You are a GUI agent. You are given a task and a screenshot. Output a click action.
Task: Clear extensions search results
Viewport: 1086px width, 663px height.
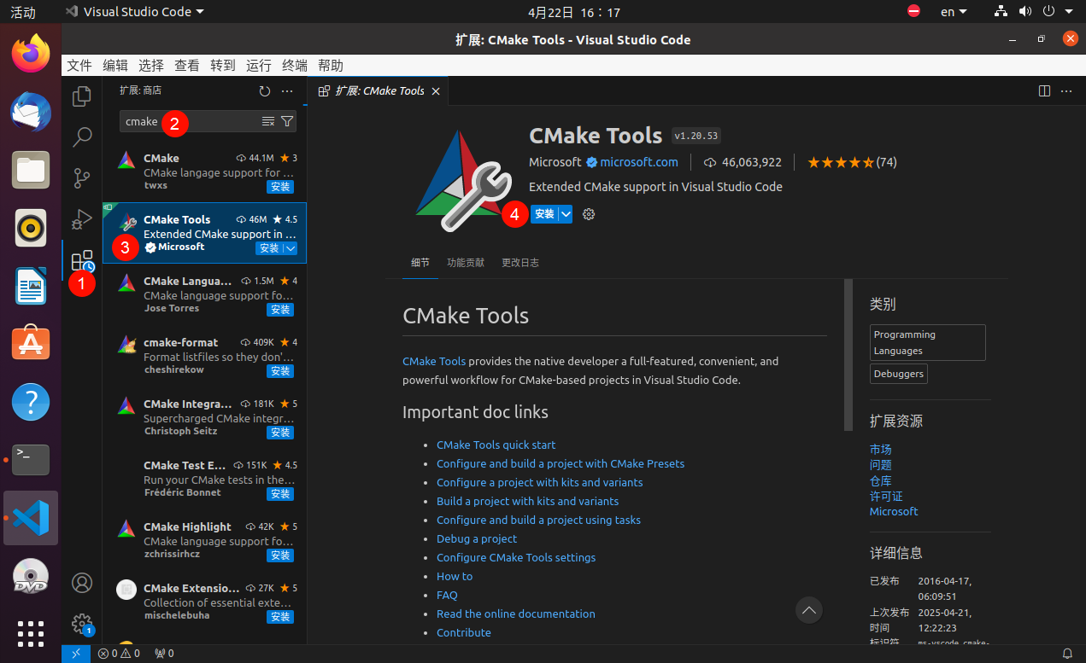(268, 121)
